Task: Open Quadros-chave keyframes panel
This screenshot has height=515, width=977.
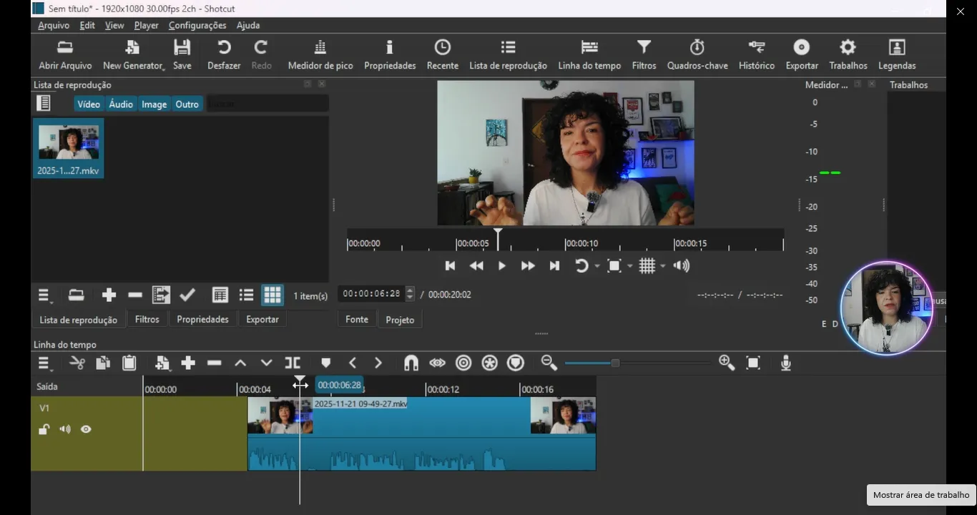Action: click(x=697, y=55)
